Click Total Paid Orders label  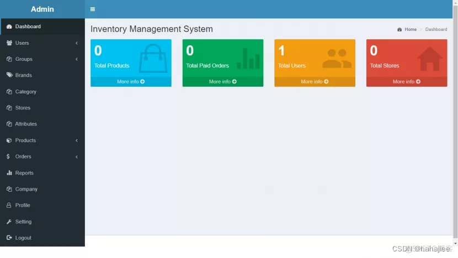tap(207, 66)
